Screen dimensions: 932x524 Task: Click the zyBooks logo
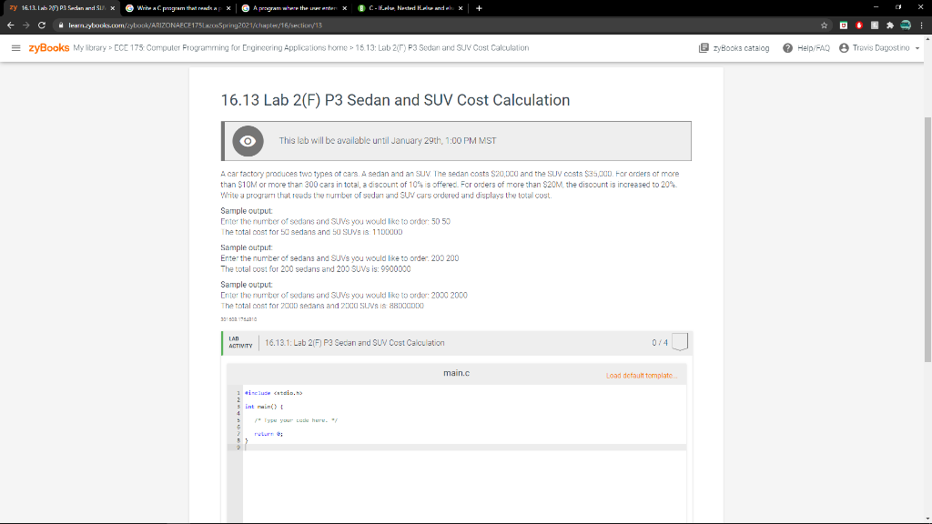click(49, 48)
